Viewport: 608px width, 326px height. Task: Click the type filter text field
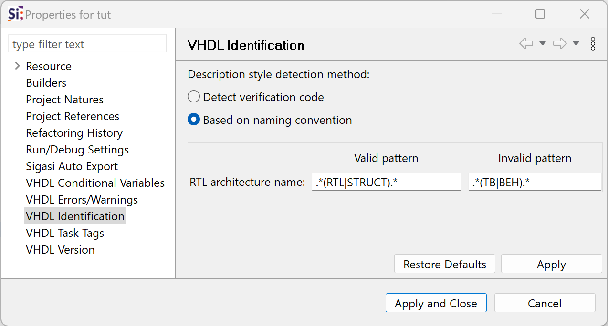tap(87, 44)
